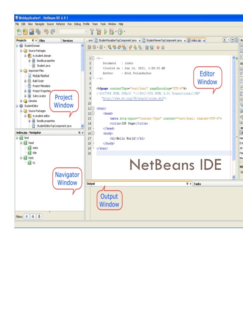The image size is (243, 314).
Task: Click the Stop Macro Recording icon
Action: (163, 48)
